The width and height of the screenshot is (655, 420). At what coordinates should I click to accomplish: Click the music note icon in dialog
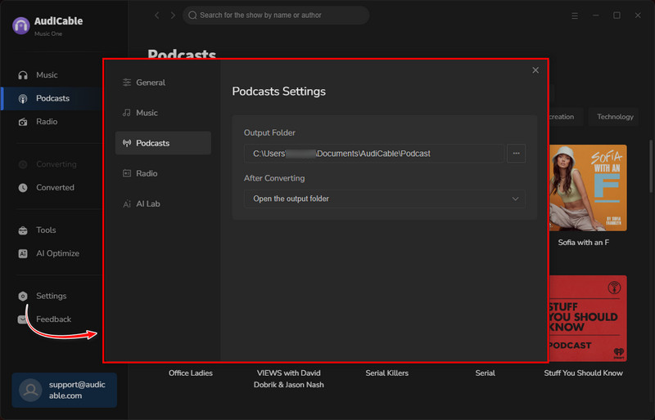[127, 113]
